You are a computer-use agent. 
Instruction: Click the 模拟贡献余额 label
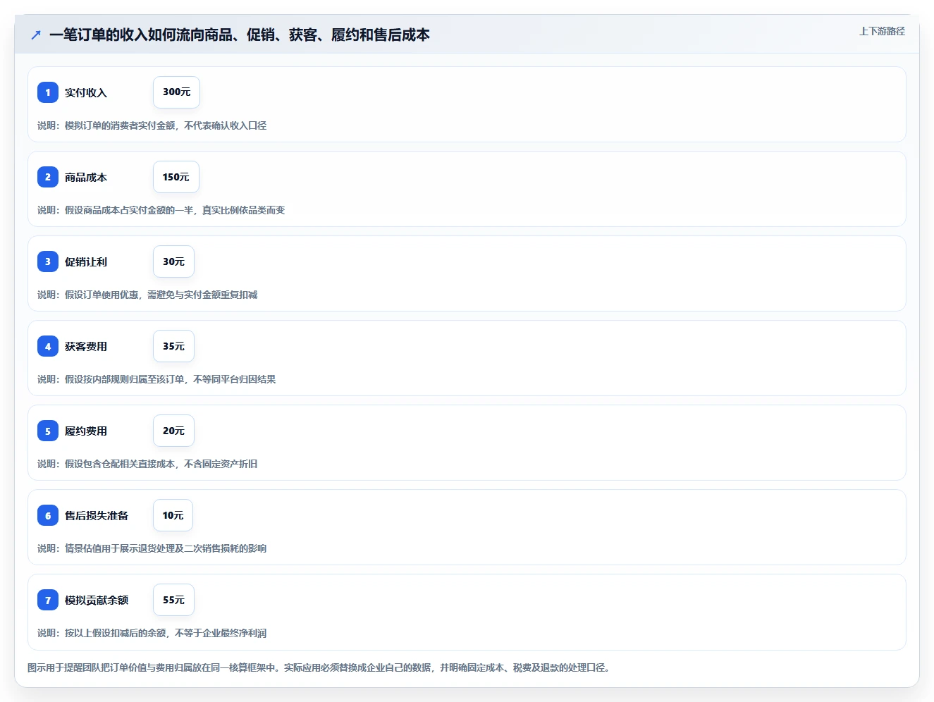pos(97,600)
